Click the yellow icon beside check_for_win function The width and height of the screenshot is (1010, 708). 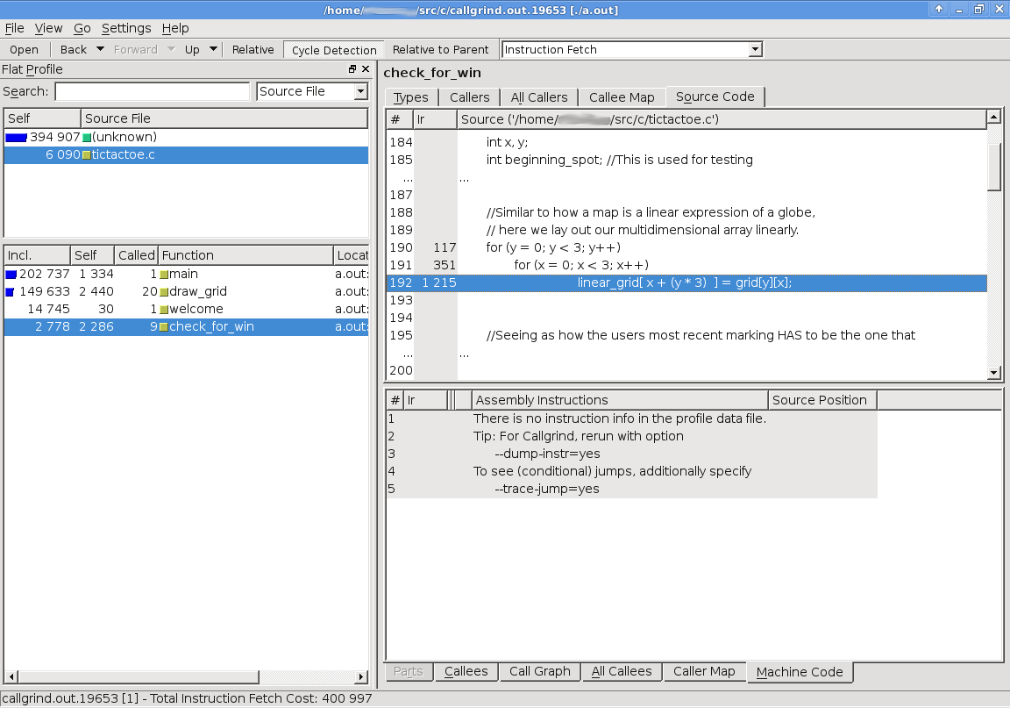tap(164, 327)
